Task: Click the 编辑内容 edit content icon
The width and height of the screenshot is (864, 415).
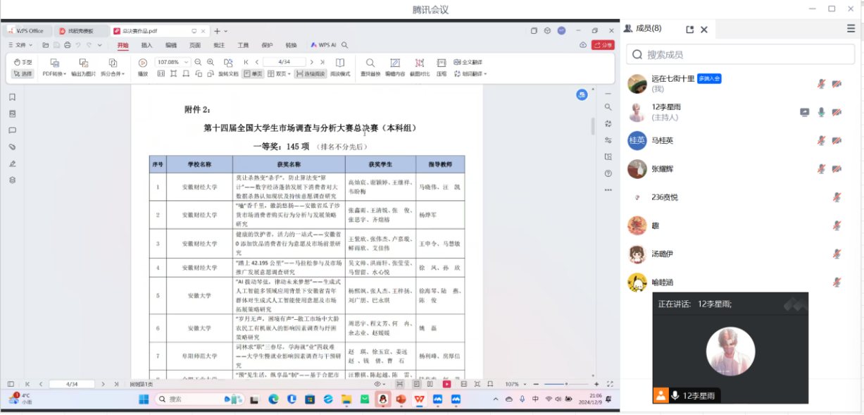Action: pyautogui.click(x=394, y=63)
